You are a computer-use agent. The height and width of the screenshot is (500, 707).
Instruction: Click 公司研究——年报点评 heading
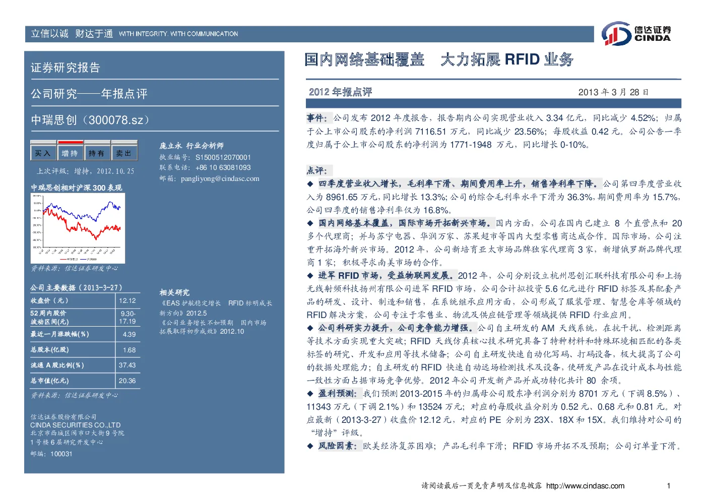(x=89, y=94)
